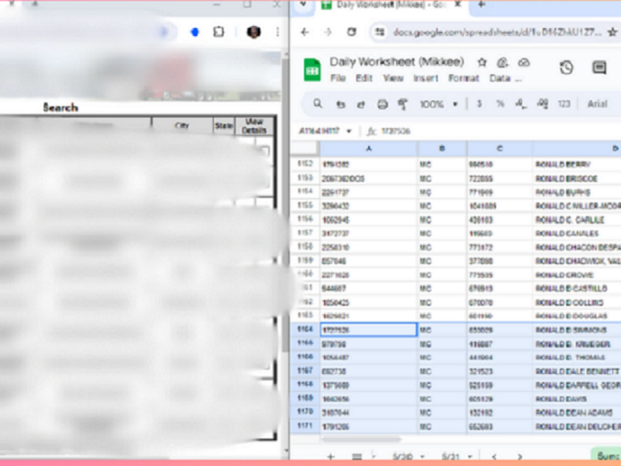Viewport: 621px width, 466px height.
Task: Show the all sheets list
Action: pyautogui.click(x=357, y=457)
